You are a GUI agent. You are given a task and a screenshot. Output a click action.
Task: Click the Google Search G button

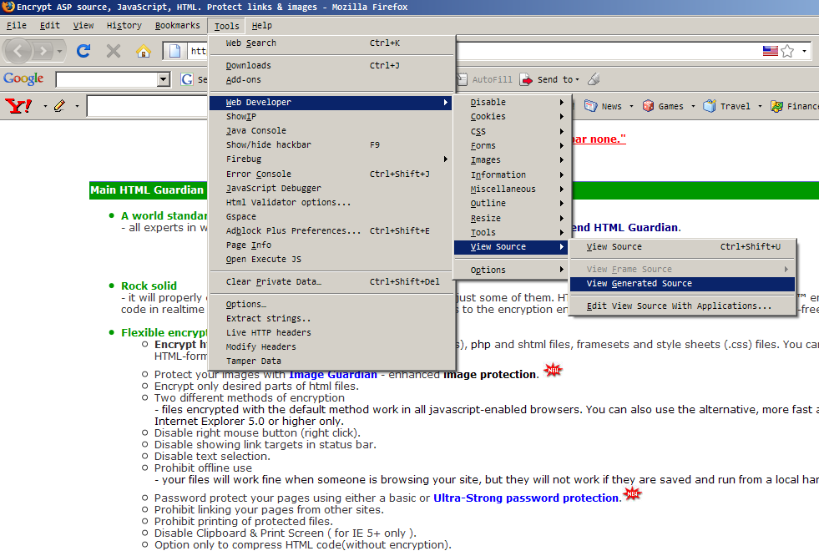(186, 79)
